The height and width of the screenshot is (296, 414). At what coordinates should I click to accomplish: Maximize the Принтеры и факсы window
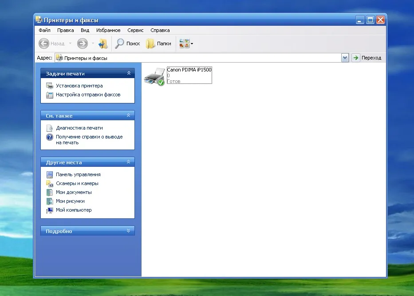(x=371, y=20)
